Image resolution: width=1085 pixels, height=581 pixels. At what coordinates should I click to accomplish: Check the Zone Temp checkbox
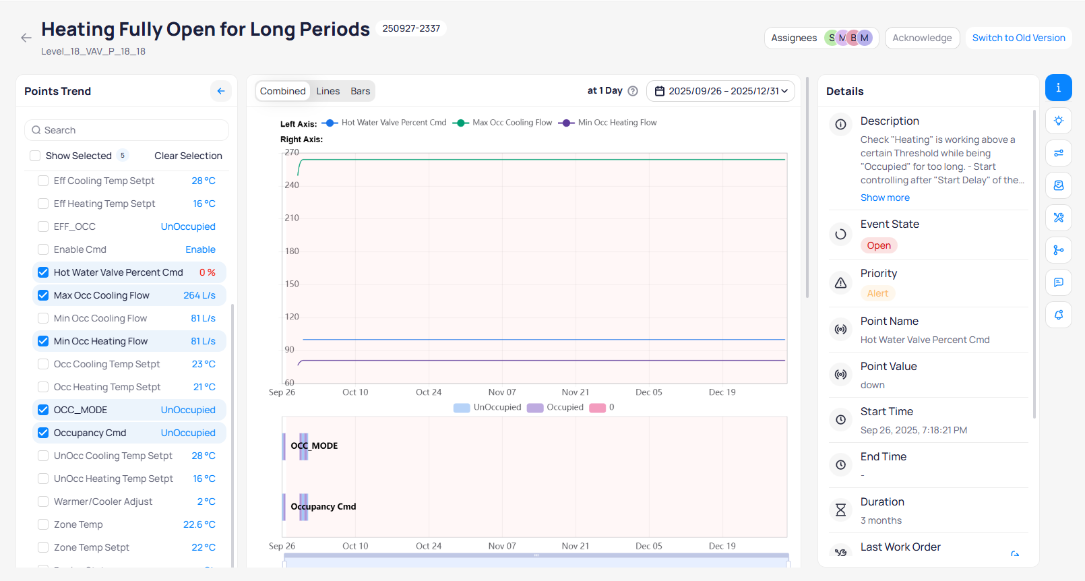click(x=43, y=524)
